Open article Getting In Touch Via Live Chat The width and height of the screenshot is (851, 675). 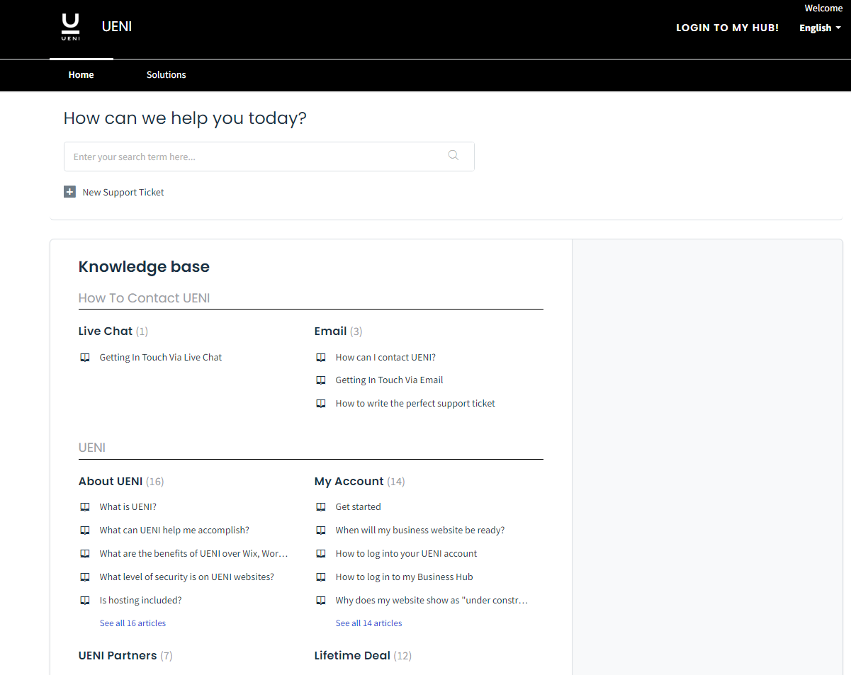pyautogui.click(x=161, y=358)
